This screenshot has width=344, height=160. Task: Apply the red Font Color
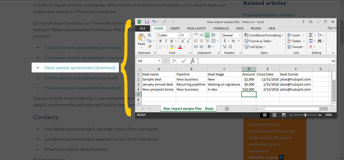180,47
